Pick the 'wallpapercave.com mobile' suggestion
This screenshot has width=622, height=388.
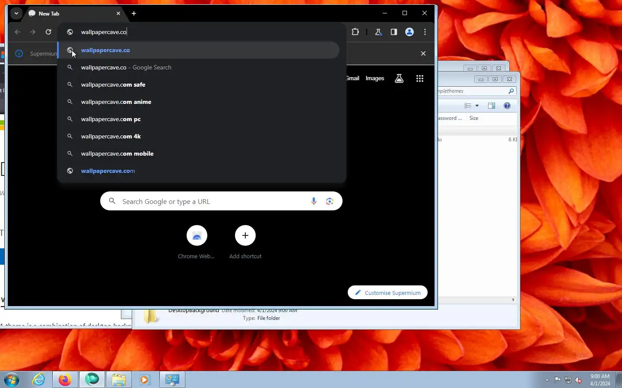[x=199, y=153]
